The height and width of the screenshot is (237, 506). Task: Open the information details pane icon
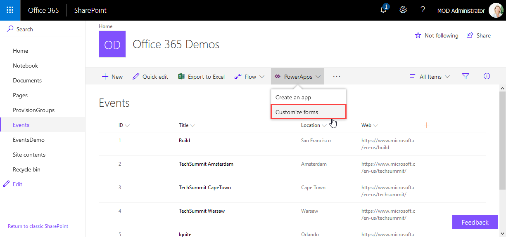(487, 76)
